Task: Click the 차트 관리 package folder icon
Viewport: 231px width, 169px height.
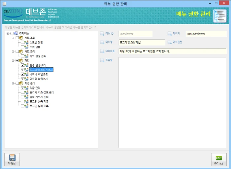Action: [21, 51]
